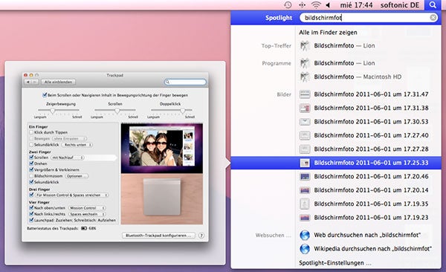Screen dimensions: 446x272
Task: Open the Rechts unten dropdown
Action: pos(77,145)
